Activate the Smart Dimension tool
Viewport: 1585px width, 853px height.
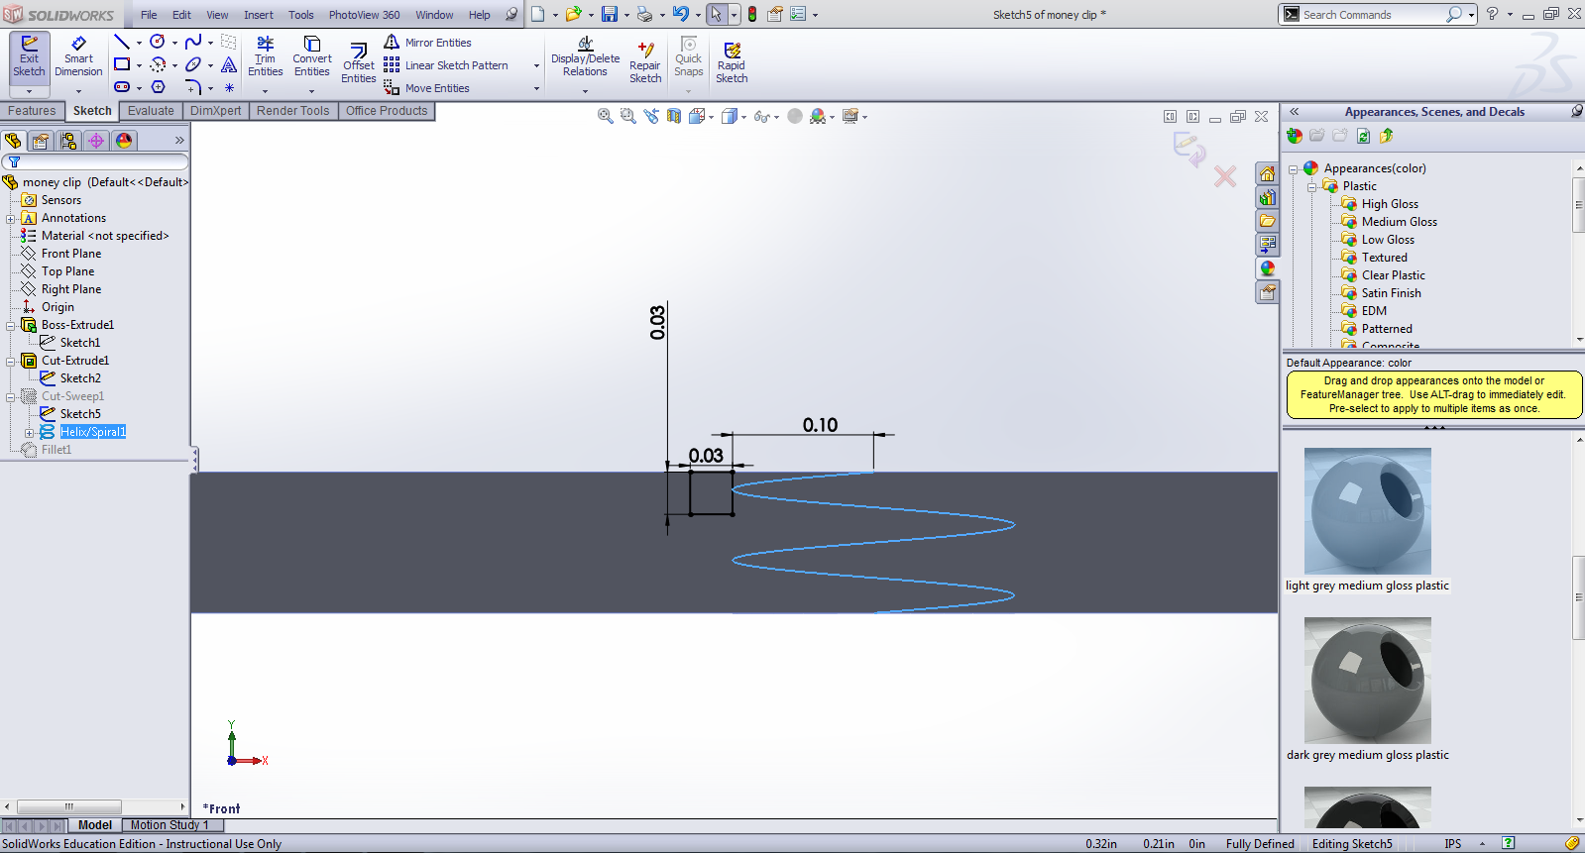click(78, 57)
